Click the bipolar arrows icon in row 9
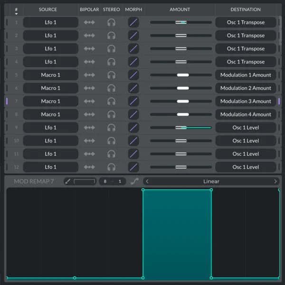 tap(89, 128)
